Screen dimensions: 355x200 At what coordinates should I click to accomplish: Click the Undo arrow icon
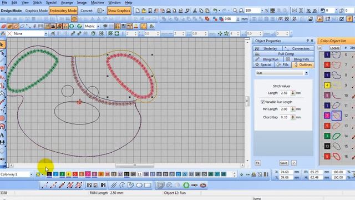click(x=215, y=11)
